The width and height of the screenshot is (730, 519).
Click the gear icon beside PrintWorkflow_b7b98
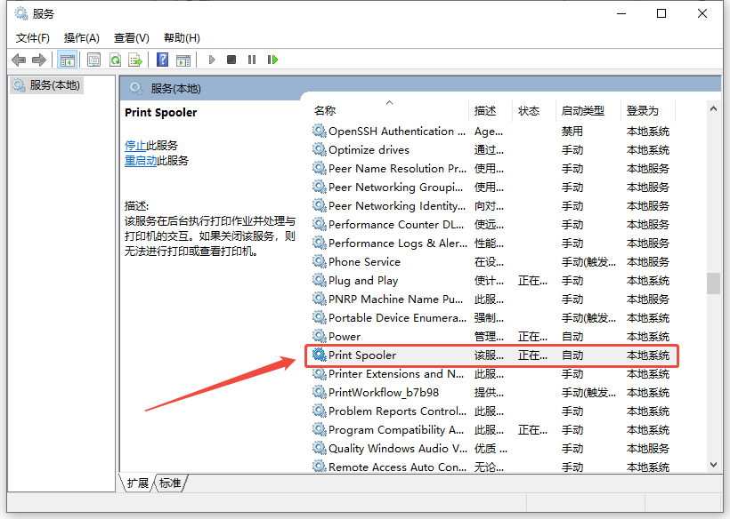319,392
